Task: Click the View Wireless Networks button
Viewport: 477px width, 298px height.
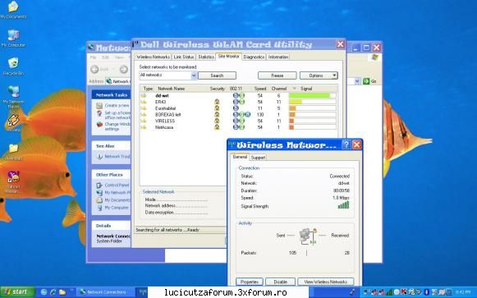Action: pyautogui.click(x=325, y=282)
